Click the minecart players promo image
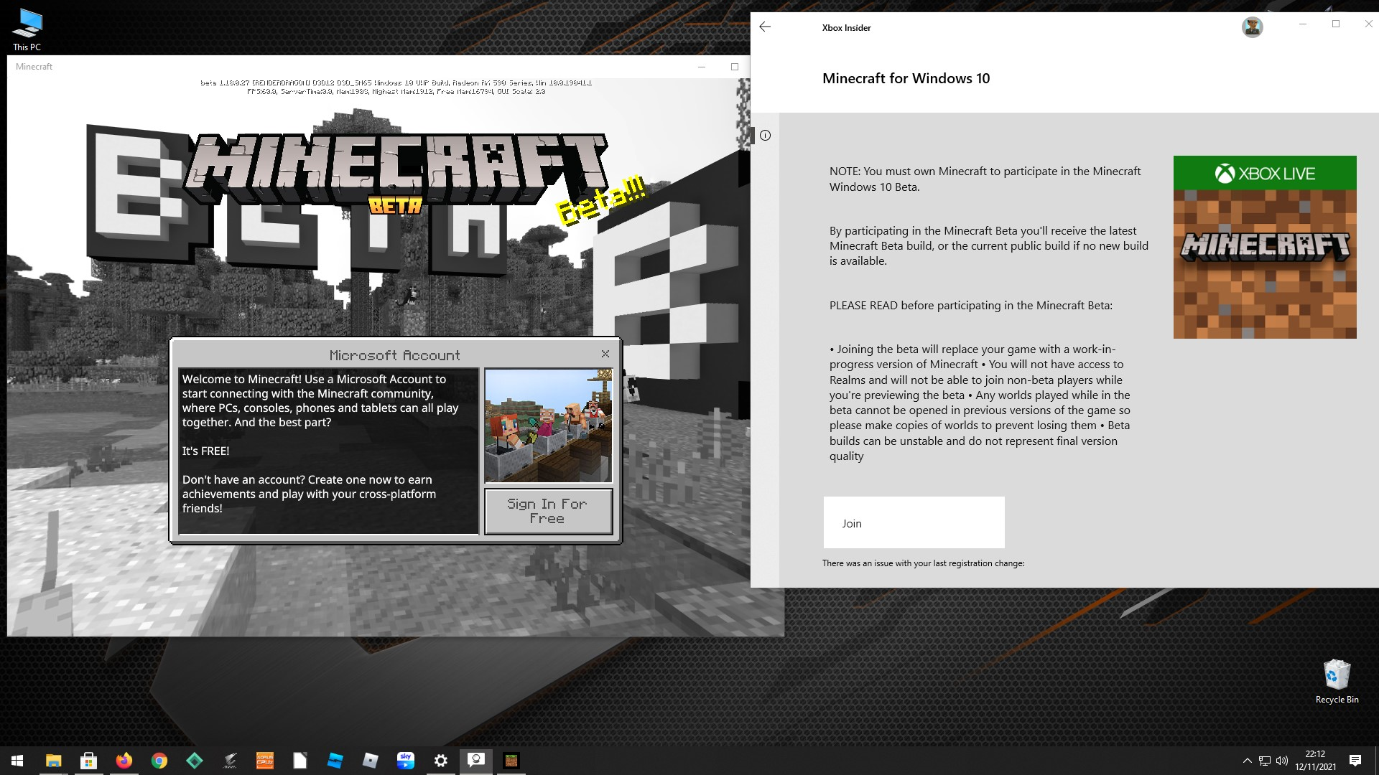1379x775 pixels. pyautogui.click(x=548, y=426)
